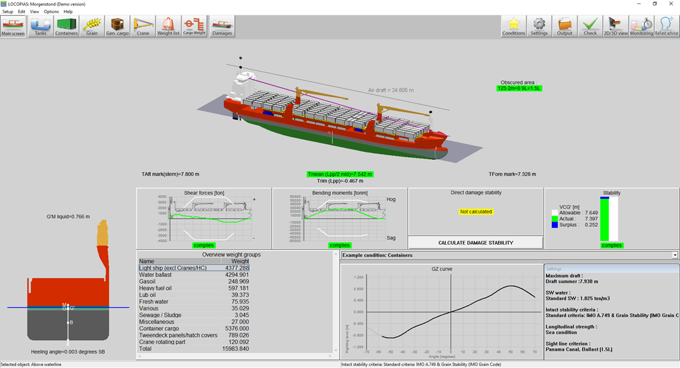Click the Check button

pyautogui.click(x=590, y=27)
